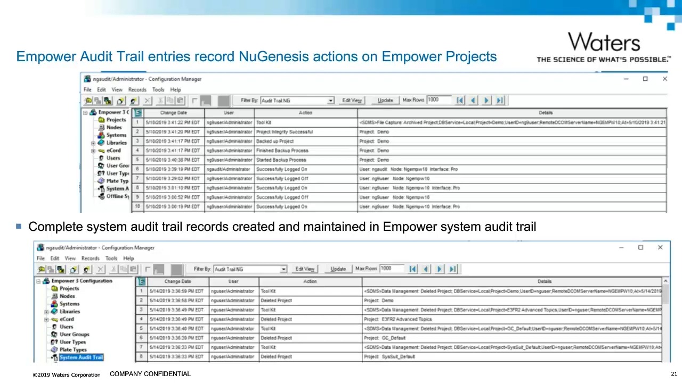Expand eCord node in upper window
Screen dimensions: 682x383
[93, 151]
